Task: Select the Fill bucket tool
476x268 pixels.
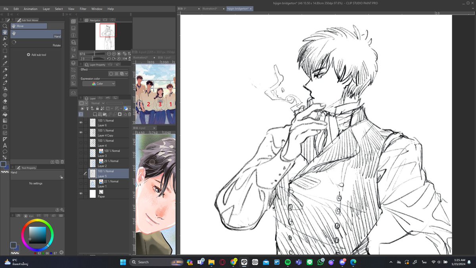Action: coord(5,114)
